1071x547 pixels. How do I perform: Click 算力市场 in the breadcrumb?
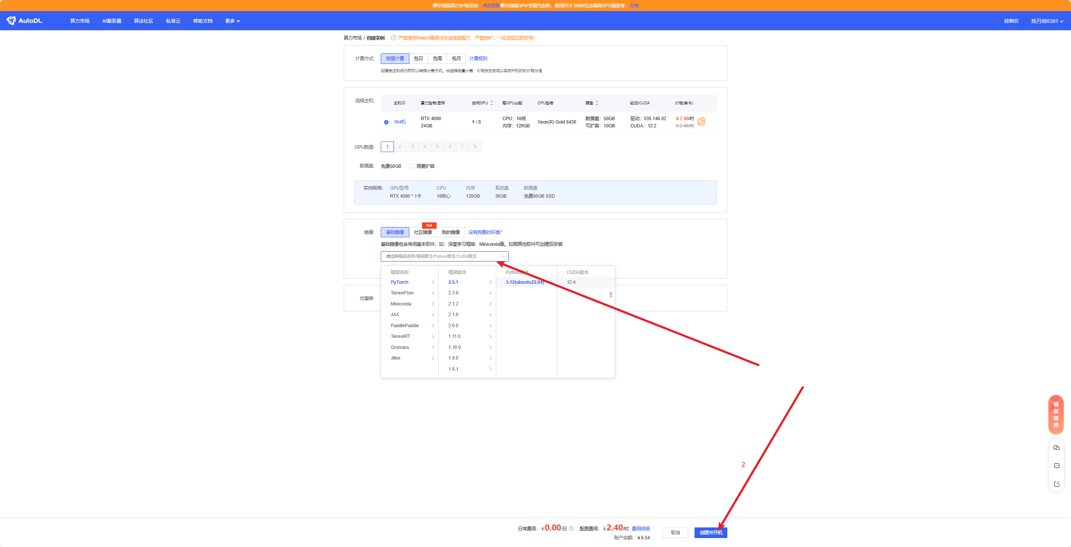tap(353, 38)
